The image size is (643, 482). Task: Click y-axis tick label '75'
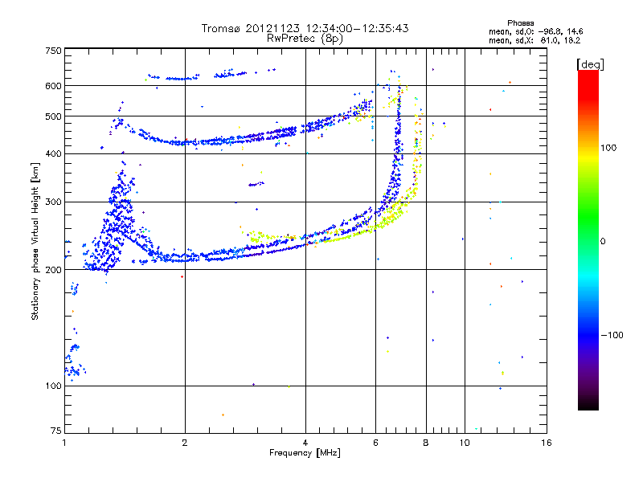coord(56,431)
